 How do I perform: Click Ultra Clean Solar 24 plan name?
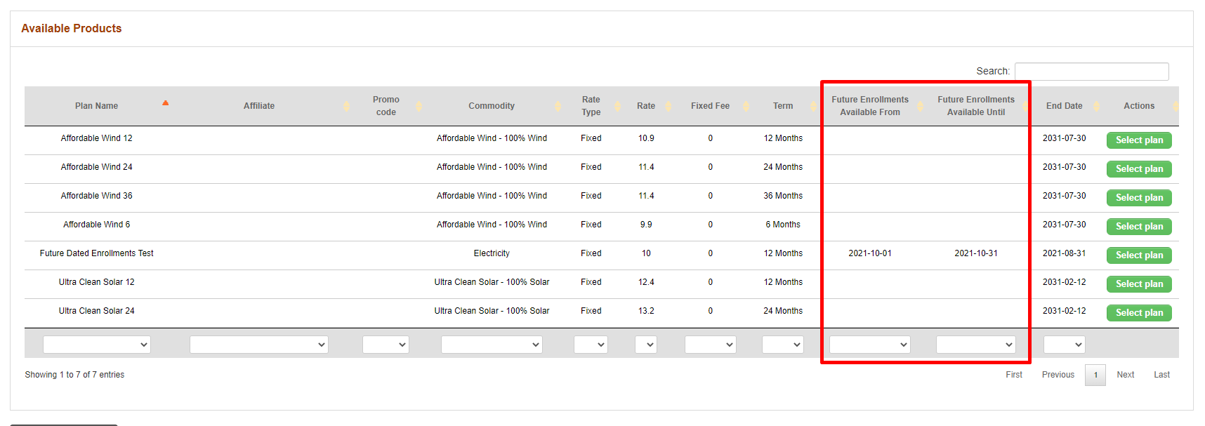click(x=97, y=311)
